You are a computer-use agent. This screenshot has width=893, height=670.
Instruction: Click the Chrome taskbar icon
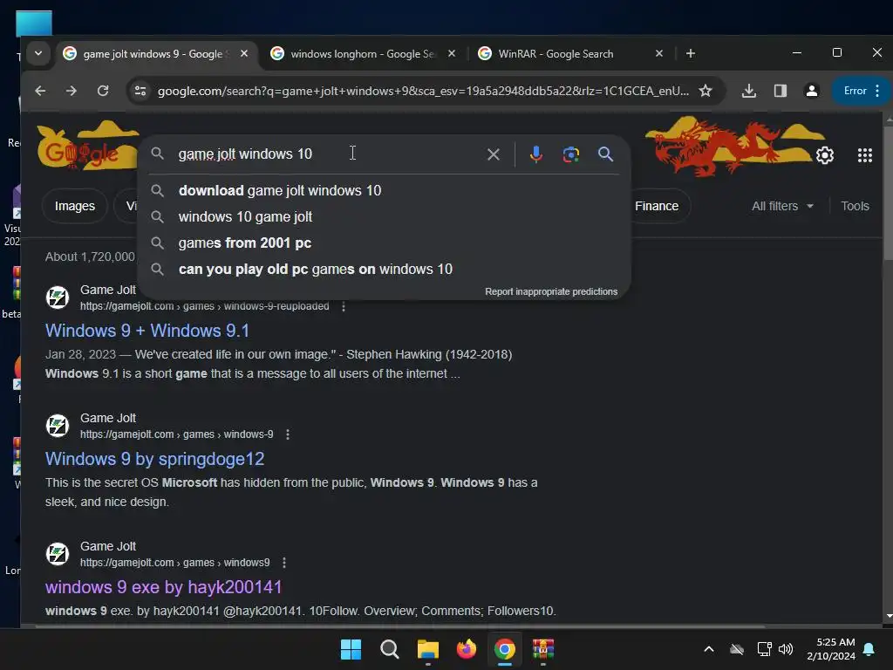pyautogui.click(x=505, y=649)
